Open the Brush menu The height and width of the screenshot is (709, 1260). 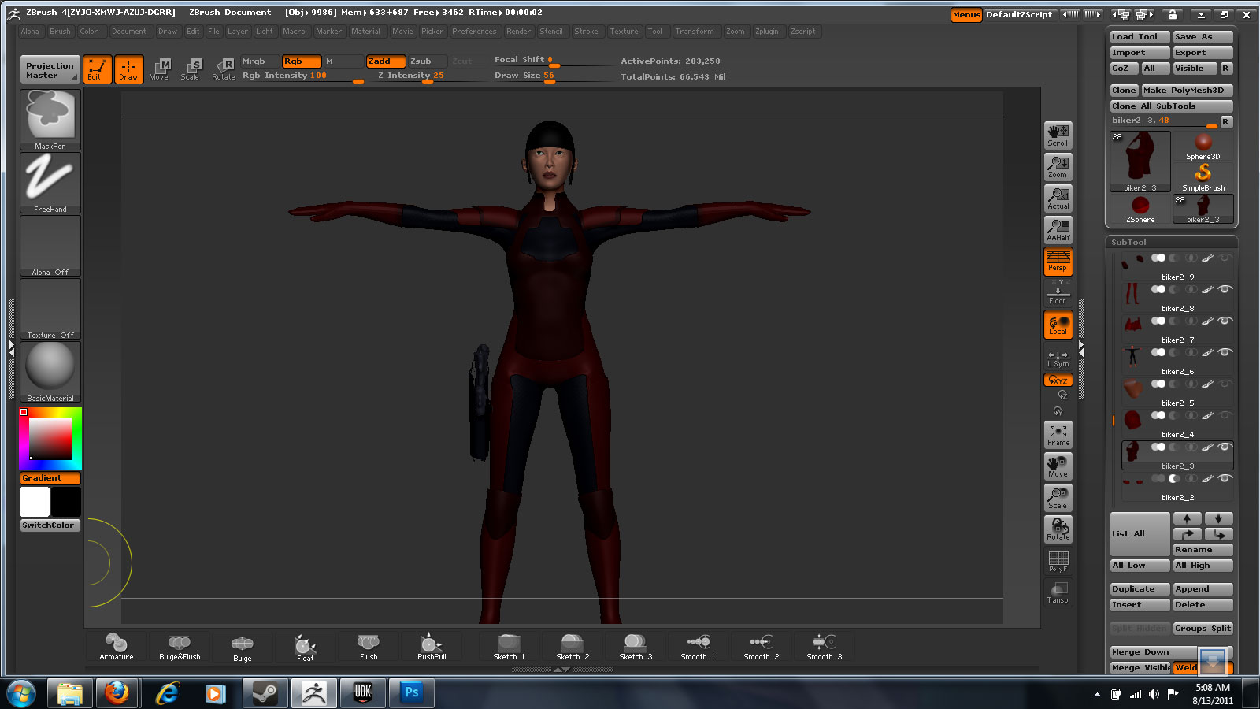point(60,32)
